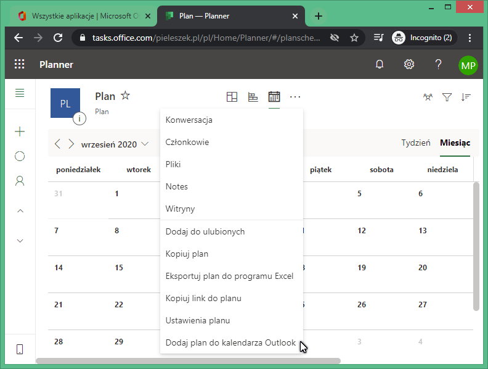488x369 pixels.
Task: Open the Group by sort icon
Action: pyautogui.click(x=466, y=97)
